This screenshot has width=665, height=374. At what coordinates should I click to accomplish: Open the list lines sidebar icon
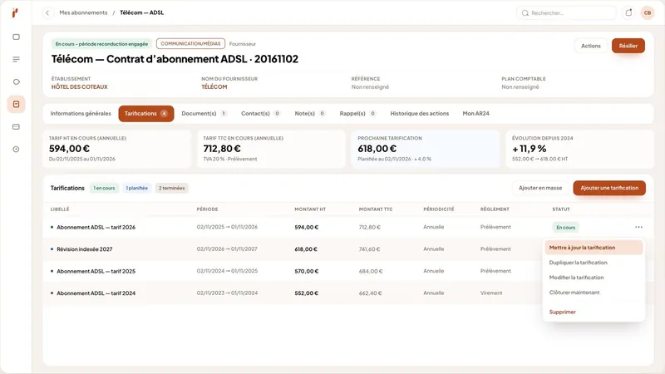pyautogui.click(x=16, y=59)
